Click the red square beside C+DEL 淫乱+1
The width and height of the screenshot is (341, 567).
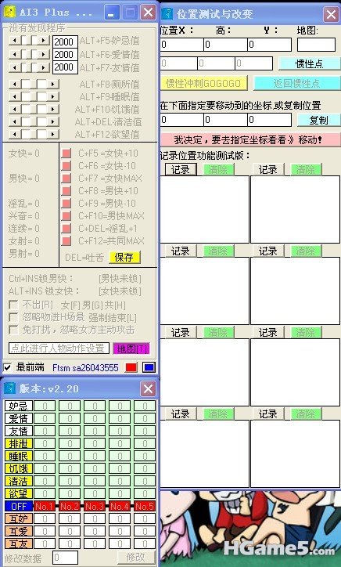[66, 229]
